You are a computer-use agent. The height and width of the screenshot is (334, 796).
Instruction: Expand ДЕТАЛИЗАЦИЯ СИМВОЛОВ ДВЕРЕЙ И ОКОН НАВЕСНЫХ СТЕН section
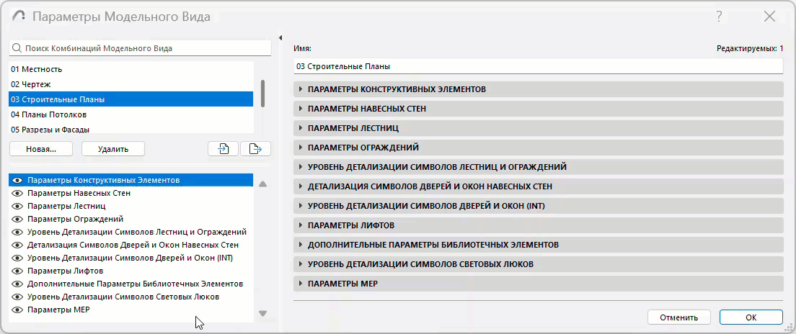click(x=539, y=186)
